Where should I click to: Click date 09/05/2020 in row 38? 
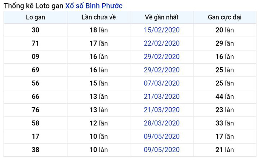162,150
